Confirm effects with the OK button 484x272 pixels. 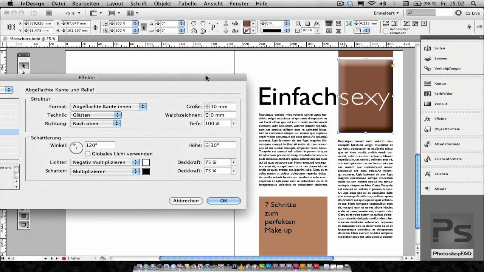point(224,201)
